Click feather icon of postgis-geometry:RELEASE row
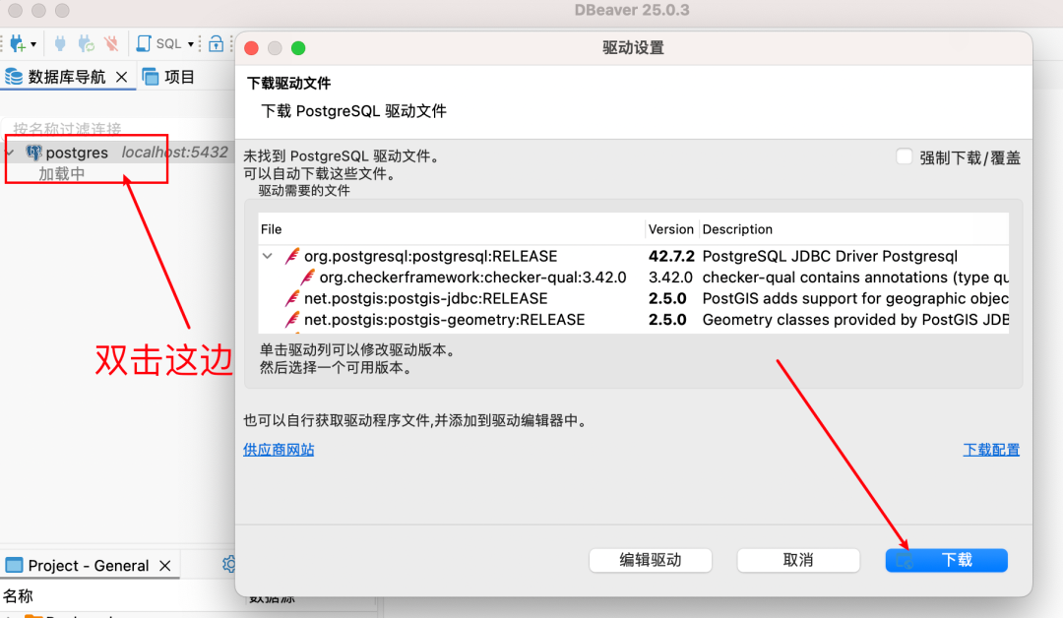1063x618 pixels. click(292, 319)
